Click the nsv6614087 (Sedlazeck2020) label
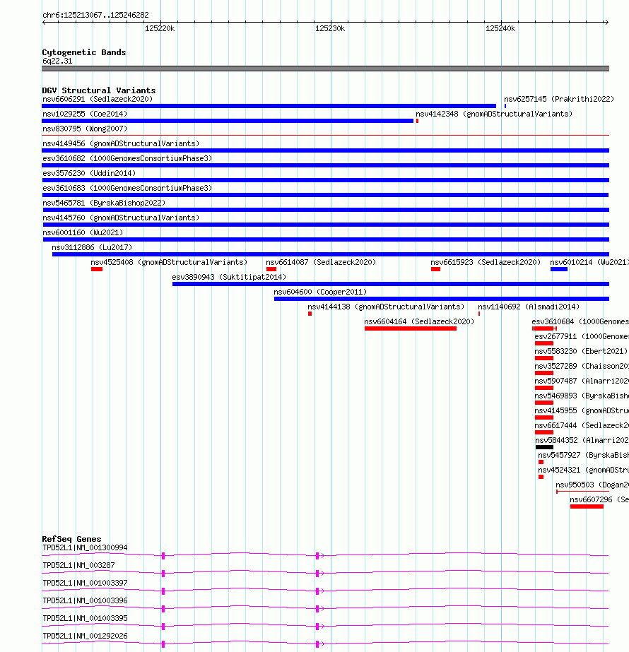This screenshot has width=629, height=652. point(321,262)
